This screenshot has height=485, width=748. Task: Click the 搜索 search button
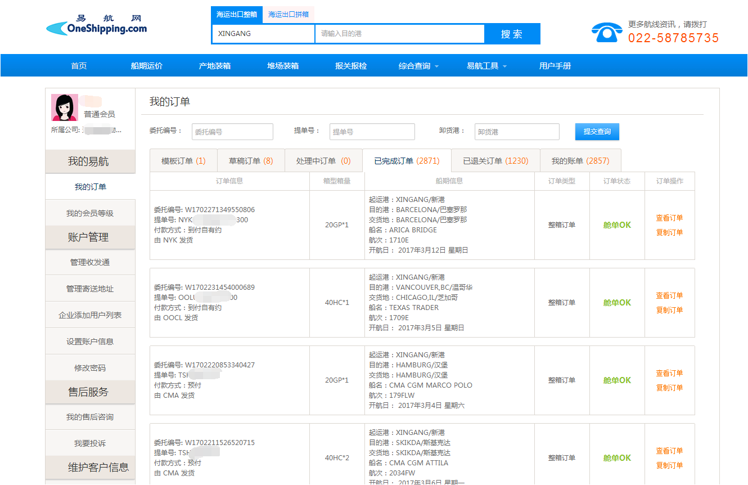click(512, 34)
